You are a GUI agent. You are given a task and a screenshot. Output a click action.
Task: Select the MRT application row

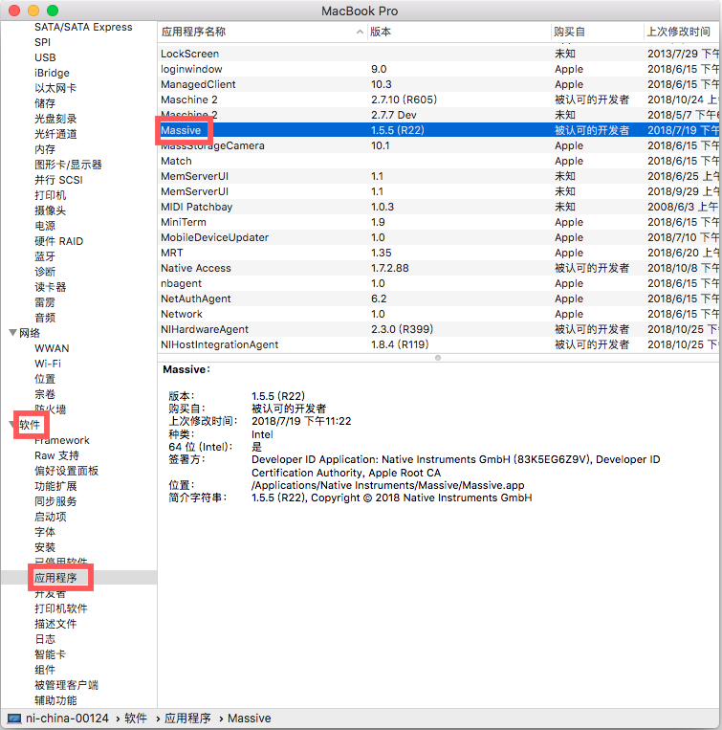[x=438, y=253]
